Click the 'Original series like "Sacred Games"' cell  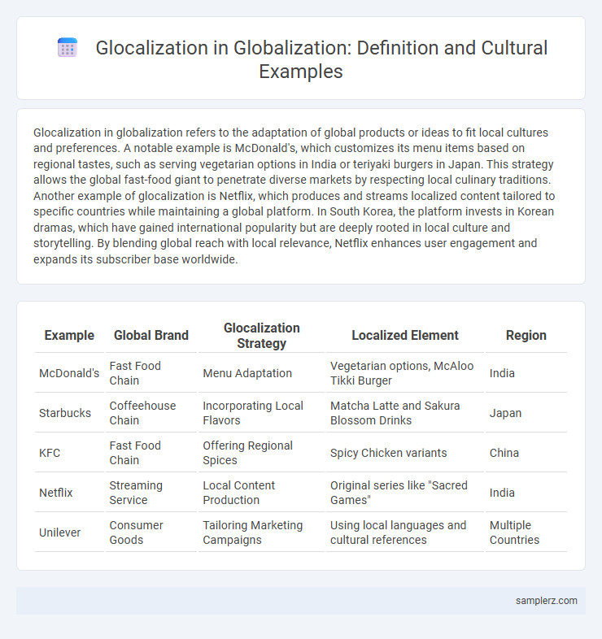405,493
